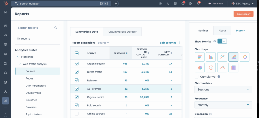Uncheck the Direct traffic row checkbox

[x=77, y=72]
